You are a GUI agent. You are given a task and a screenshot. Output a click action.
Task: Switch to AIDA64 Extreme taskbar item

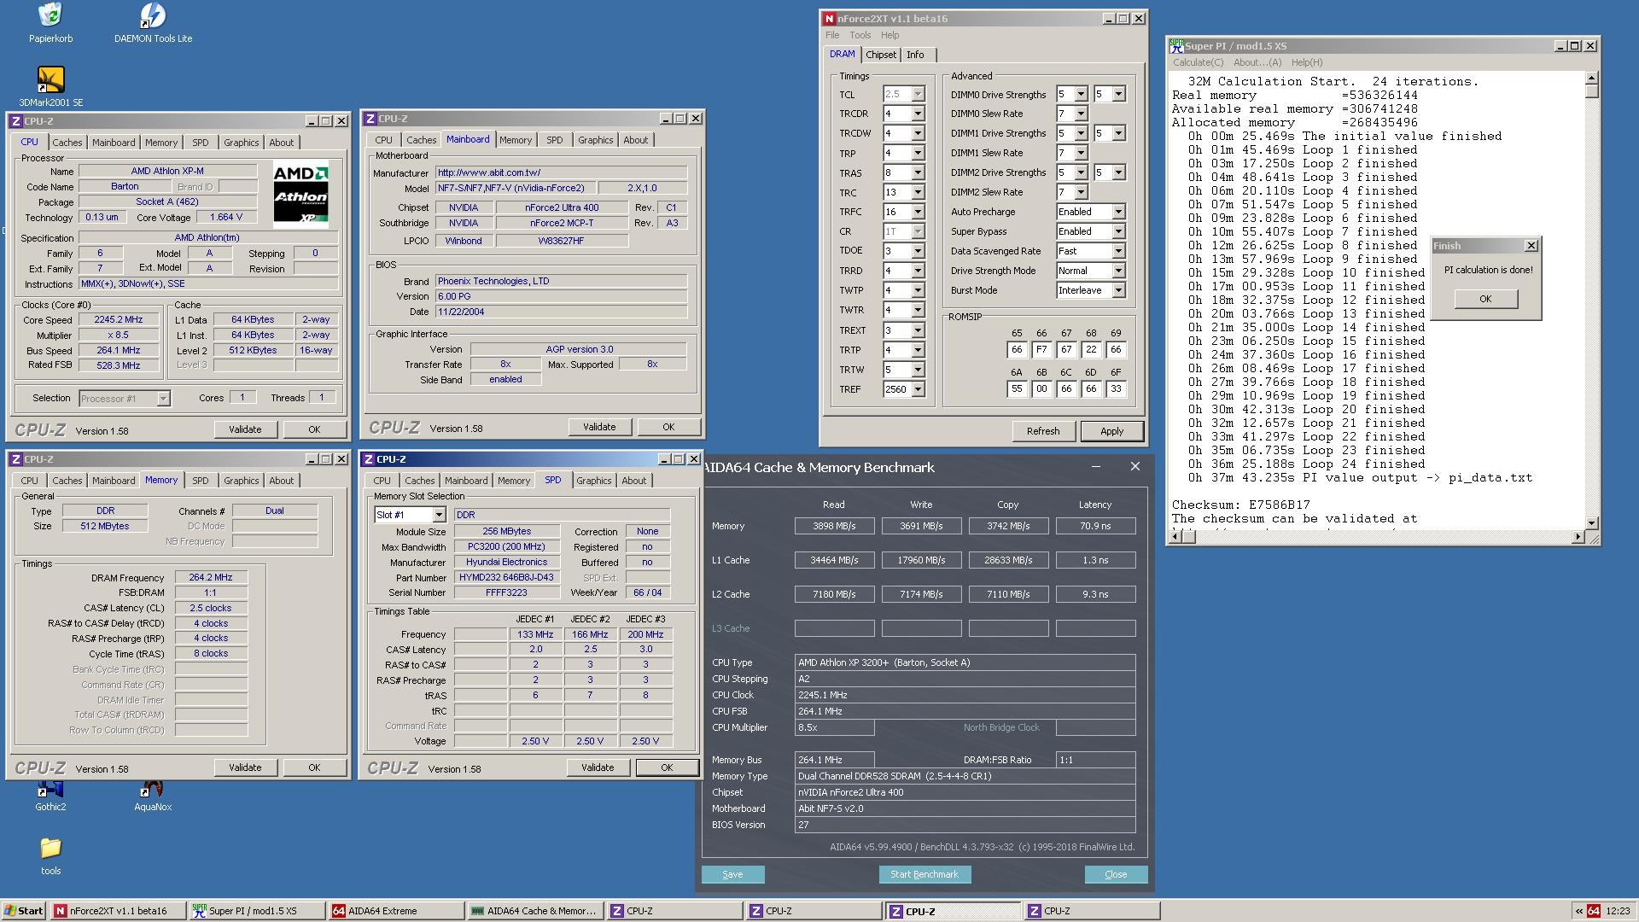click(395, 911)
